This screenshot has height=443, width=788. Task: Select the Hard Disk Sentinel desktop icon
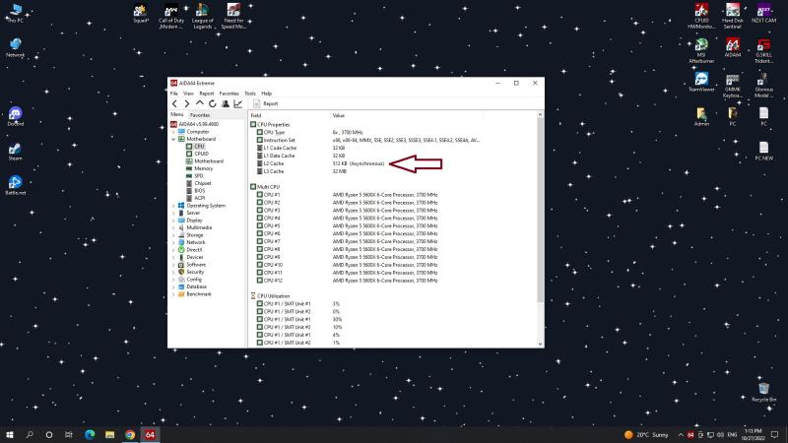(732, 14)
